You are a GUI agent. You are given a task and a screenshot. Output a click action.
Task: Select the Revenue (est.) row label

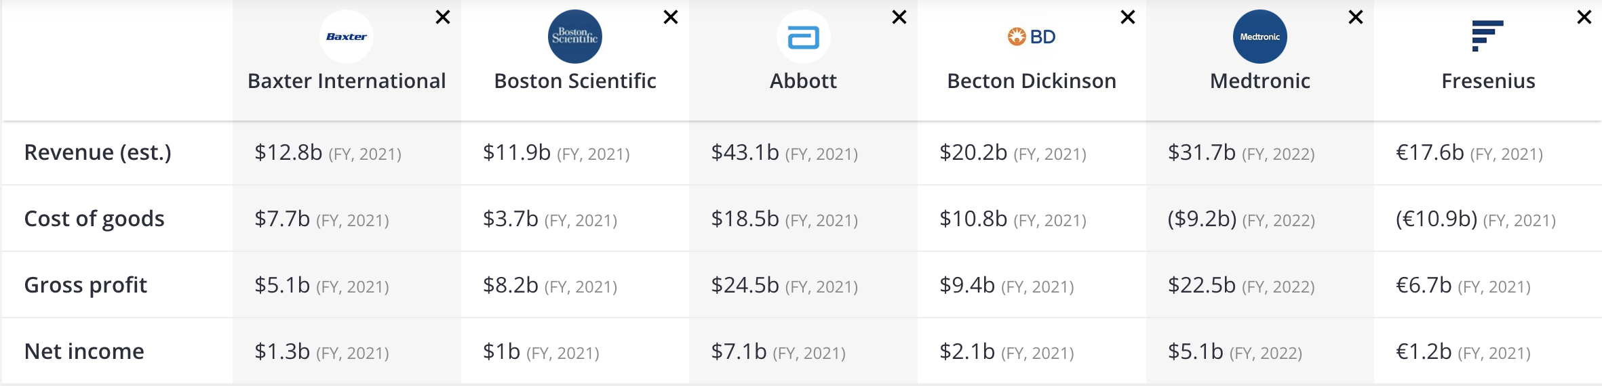[98, 152]
